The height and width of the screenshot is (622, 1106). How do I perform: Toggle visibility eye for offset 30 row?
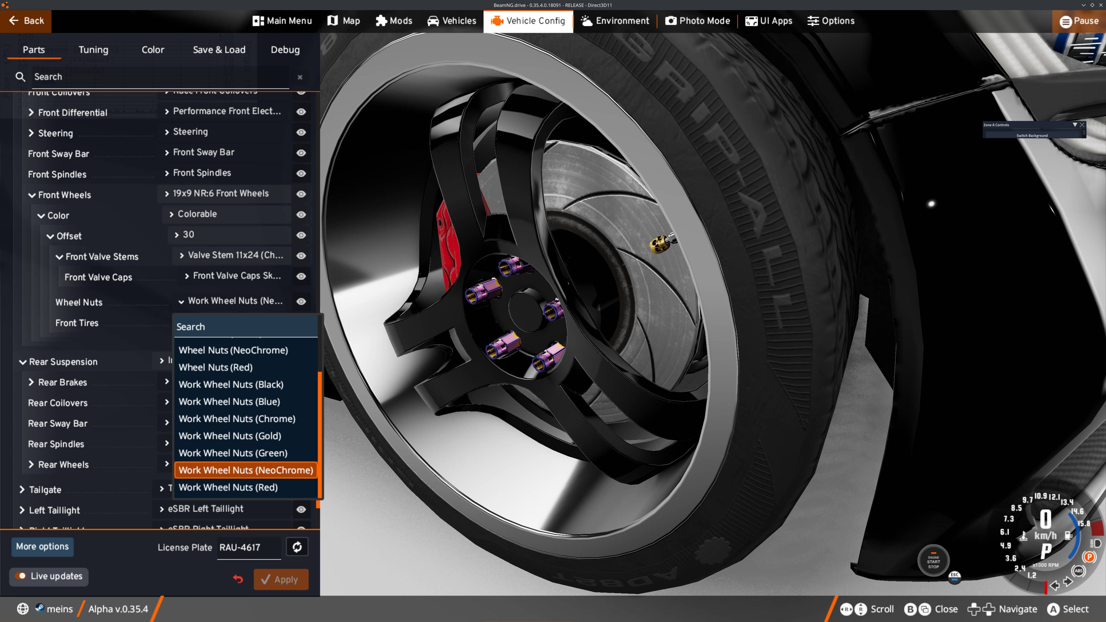click(x=301, y=235)
